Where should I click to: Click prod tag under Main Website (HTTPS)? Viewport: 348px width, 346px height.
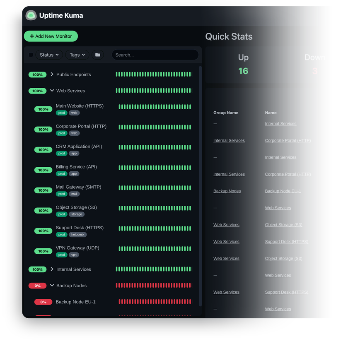61,113
